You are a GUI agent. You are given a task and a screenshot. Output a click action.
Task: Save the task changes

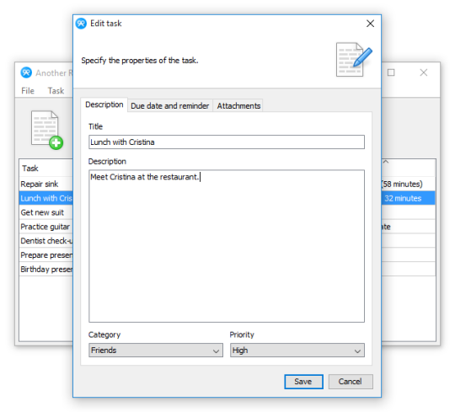[303, 382]
